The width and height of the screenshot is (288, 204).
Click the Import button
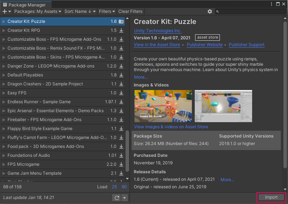[x=271, y=197]
